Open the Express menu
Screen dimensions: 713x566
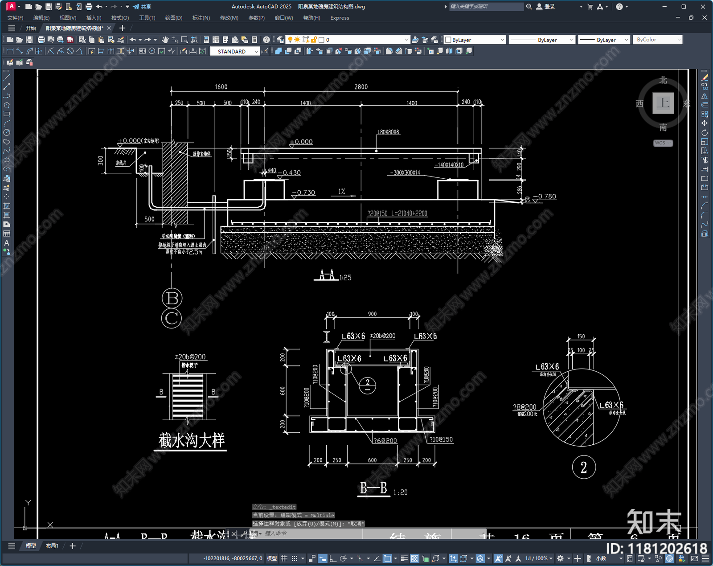coord(340,18)
